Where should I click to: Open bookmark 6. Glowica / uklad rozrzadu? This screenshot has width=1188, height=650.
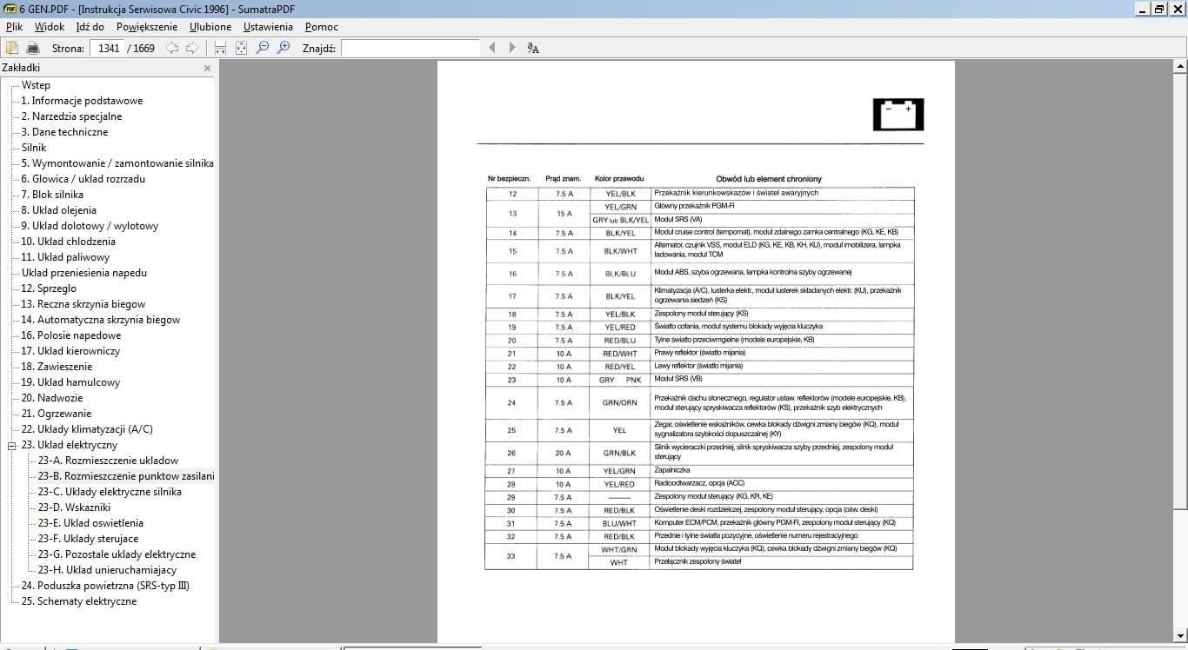[83, 179]
